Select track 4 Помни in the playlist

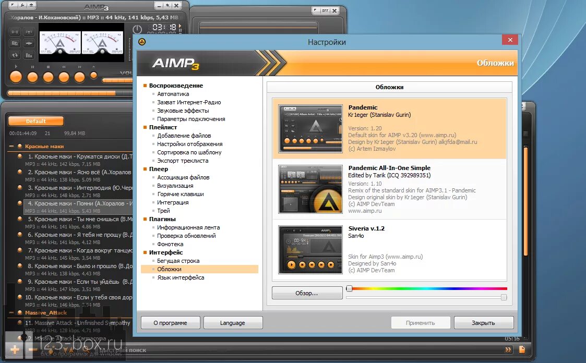click(x=78, y=207)
